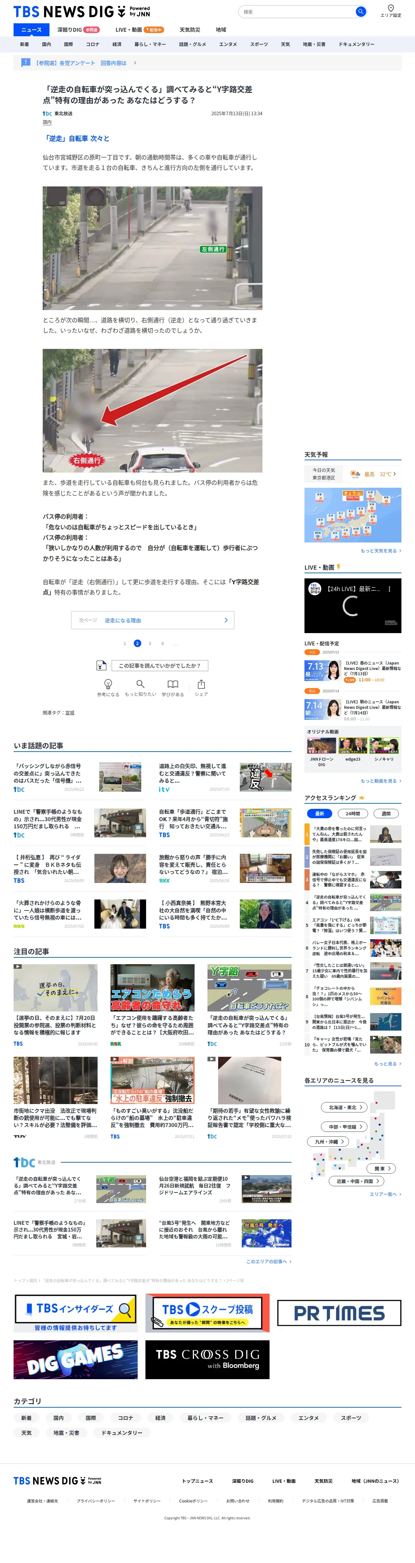Screen dimensions: 415x1563
Task: Click the 宮城 related tag link
Action: [x=70, y=713]
